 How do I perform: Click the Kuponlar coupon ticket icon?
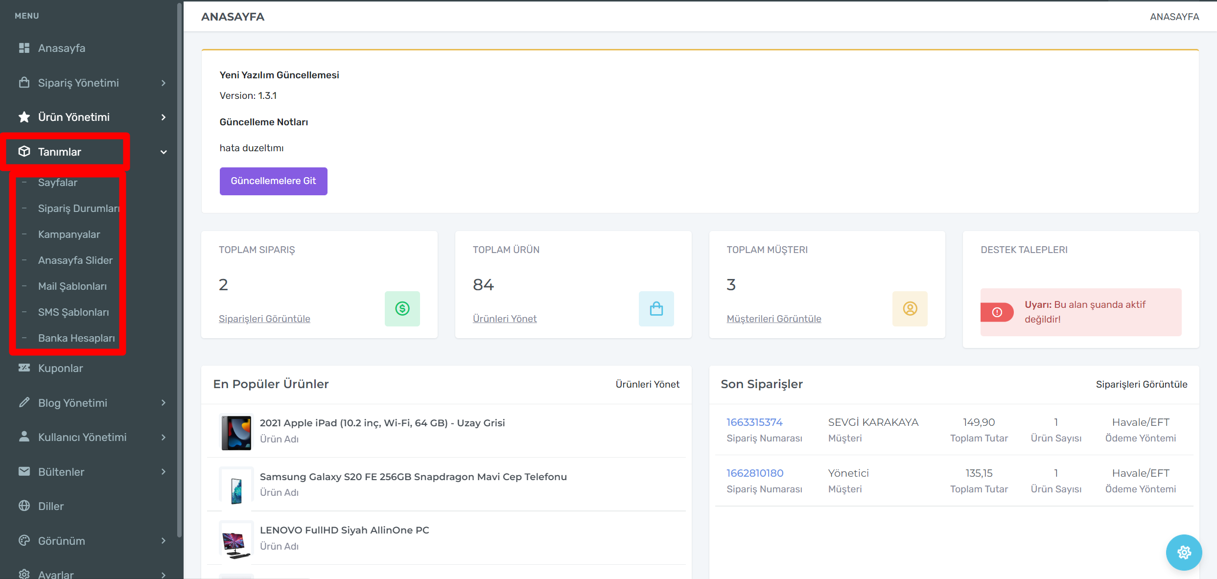(x=24, y=368)
